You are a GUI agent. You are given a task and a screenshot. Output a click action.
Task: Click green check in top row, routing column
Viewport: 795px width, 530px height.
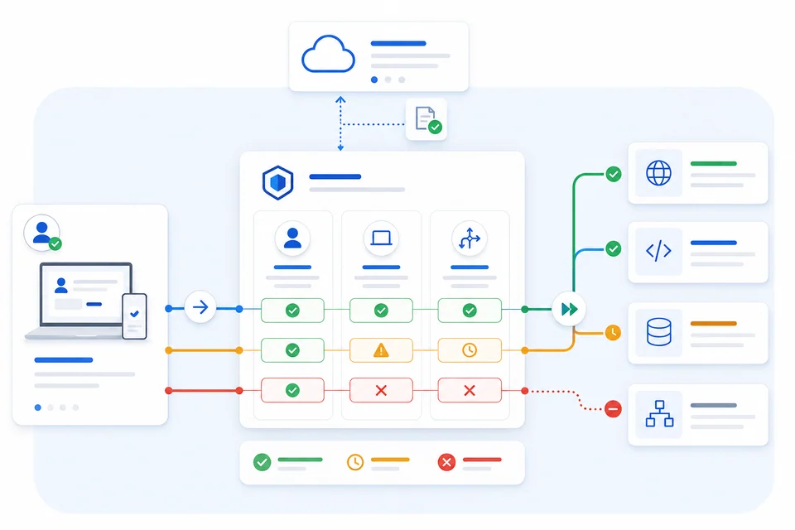click(470, 311)
